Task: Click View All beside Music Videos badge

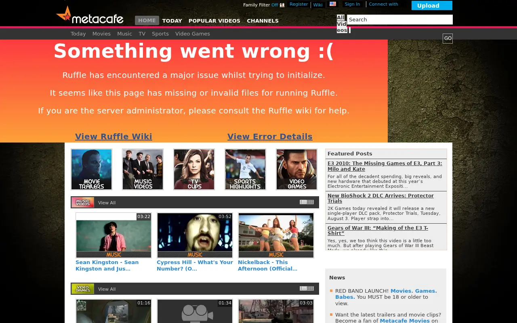Action: 107,203
